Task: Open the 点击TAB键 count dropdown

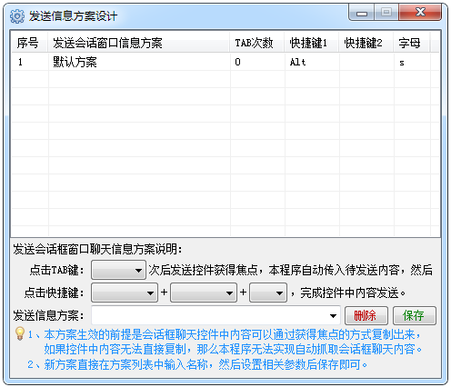Action: (x=118, y=270)
